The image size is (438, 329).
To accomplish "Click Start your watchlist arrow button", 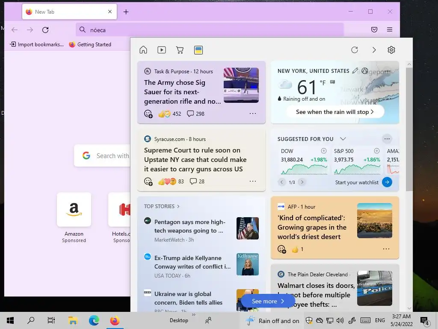I will [x=387, y=182].
